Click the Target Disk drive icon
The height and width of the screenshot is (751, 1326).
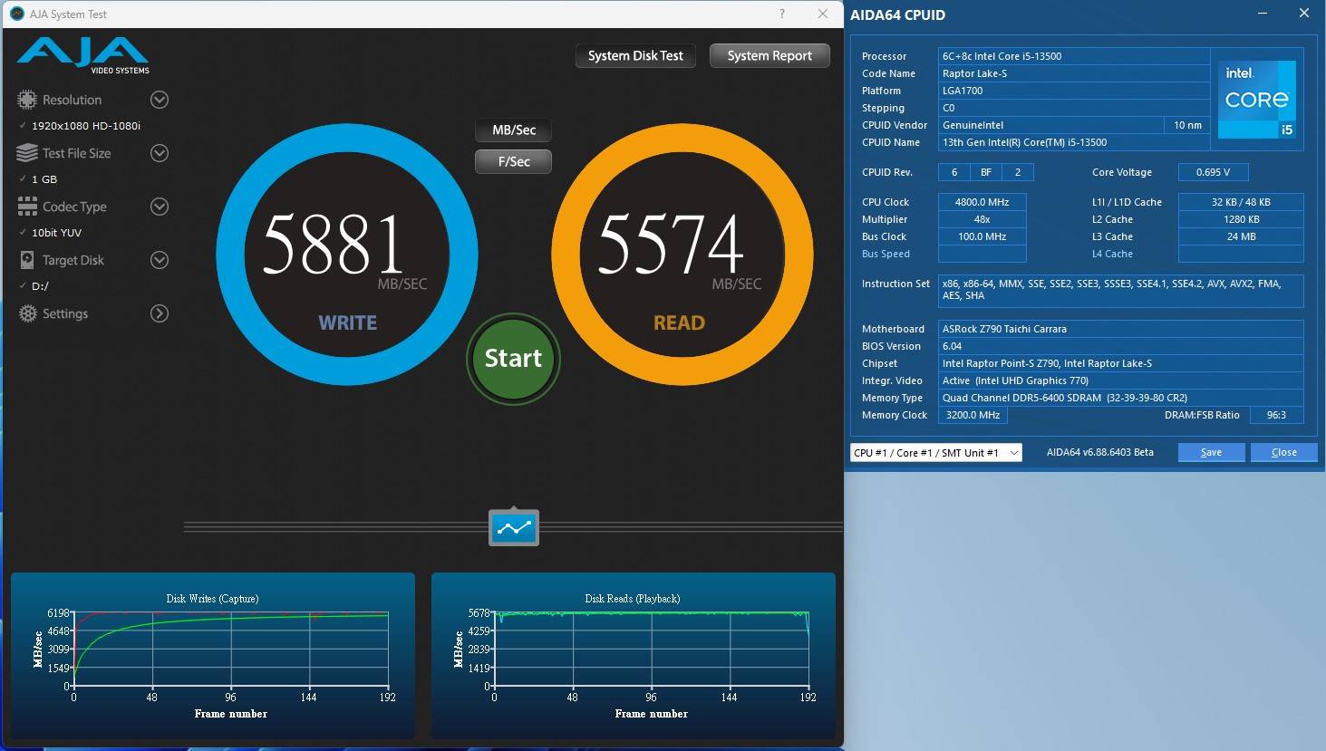(x=27, y=260)
